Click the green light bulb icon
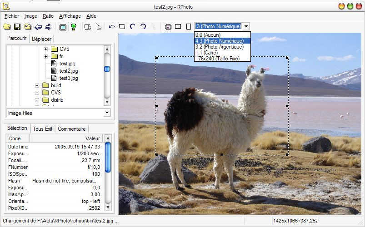The width and height of the screenshot is (365, 227). click(74, 27)
